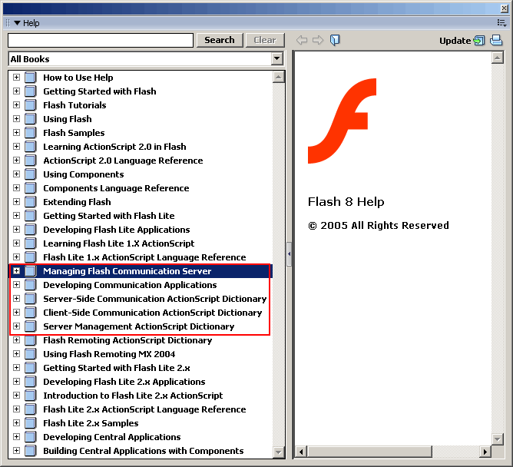Click the panel gripper beside Help title
The width and height of the screenshot is (513, 467).
pos(8,23)
